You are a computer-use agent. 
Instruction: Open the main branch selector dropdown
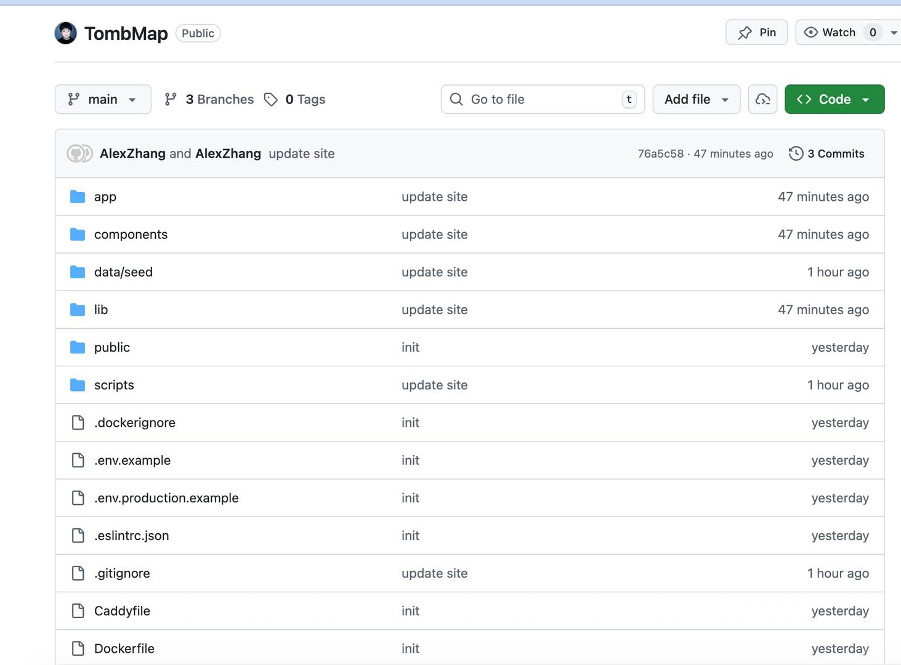click(x=103, y=99)
